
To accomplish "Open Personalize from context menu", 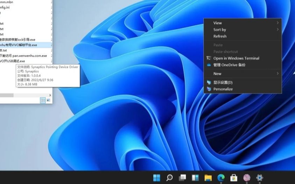I will click(243, 89).
